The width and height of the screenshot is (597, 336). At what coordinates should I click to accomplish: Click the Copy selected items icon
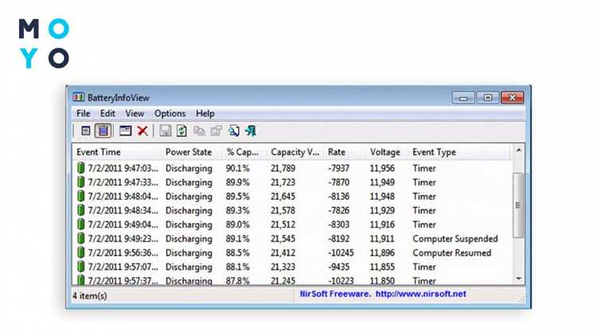pos(199,131)
